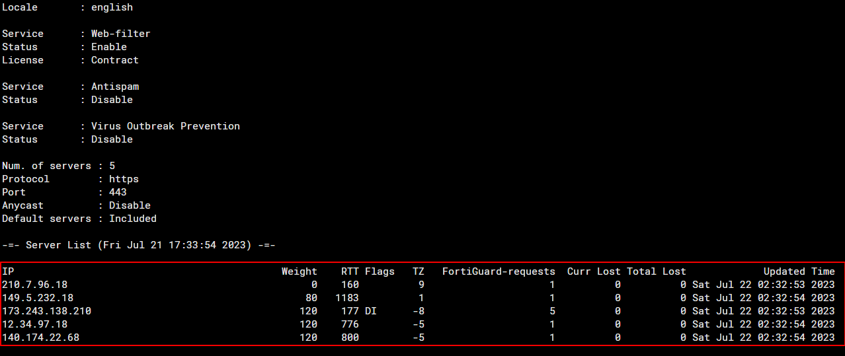Click the Default servers 'Included' value
Viewport: 845px width, 356px height.
pos(133,219)
